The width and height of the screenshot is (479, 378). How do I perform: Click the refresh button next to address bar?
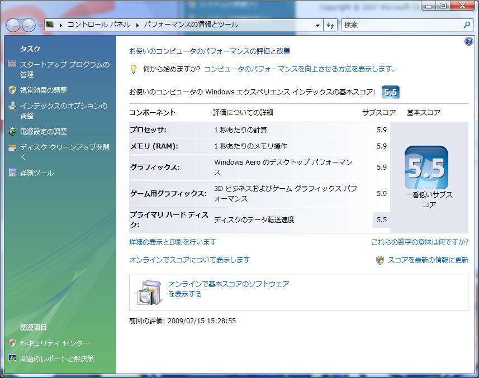click(330, 25)
